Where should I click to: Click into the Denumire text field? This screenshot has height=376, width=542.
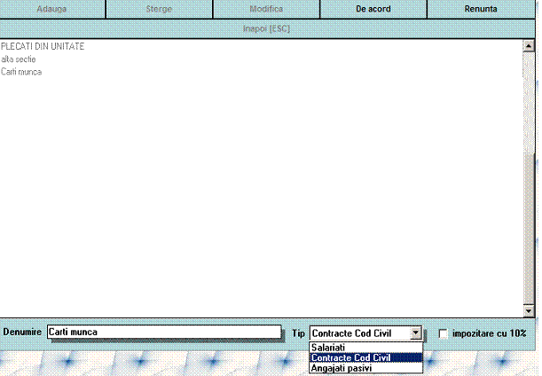pos(164,333)
